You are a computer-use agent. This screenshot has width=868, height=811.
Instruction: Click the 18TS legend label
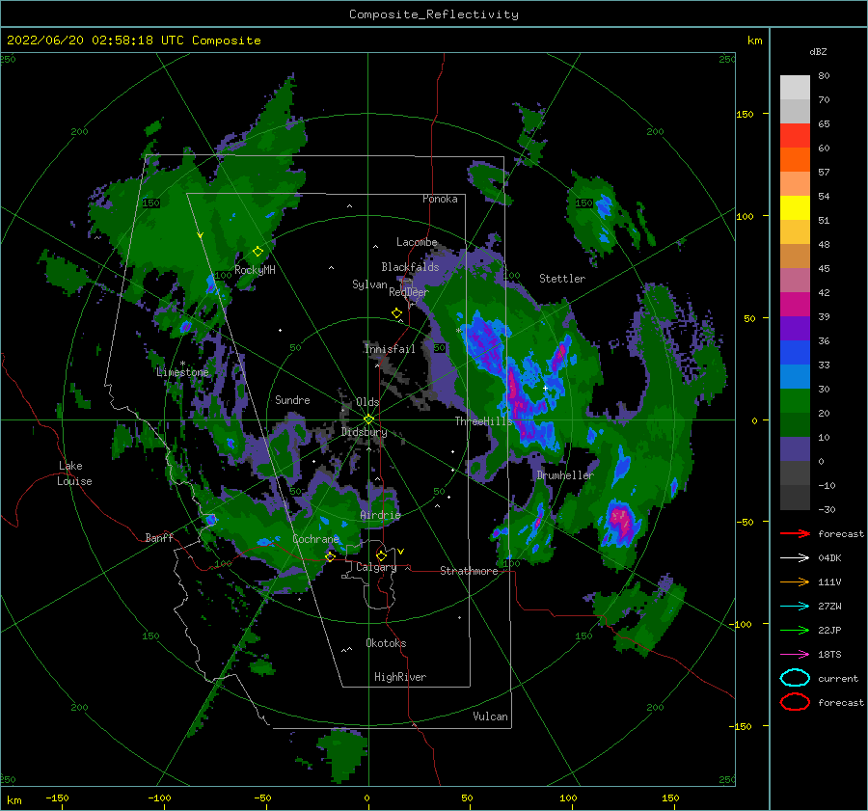[829, 655]
